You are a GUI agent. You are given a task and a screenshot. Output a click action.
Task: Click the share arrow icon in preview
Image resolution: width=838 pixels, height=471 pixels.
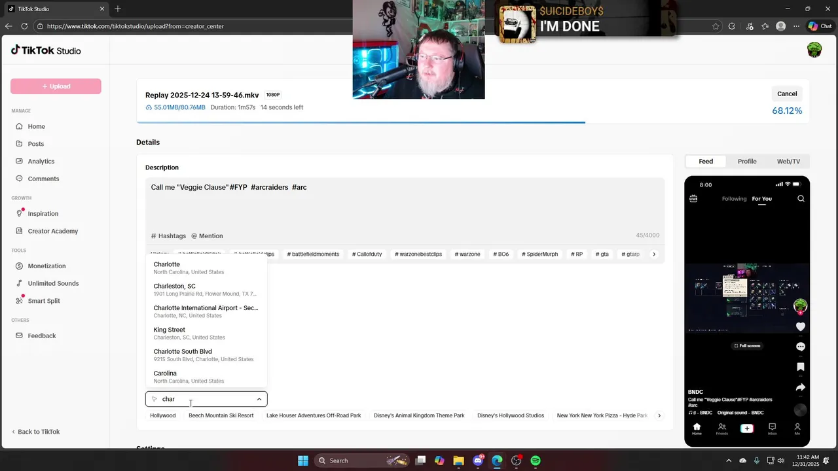(x=800, y=387)
